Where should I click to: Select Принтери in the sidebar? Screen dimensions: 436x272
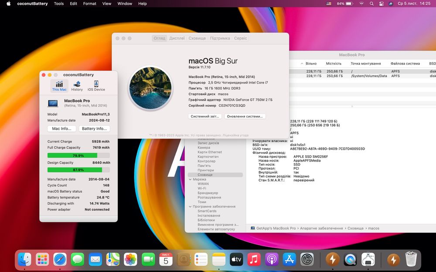[206, 170]
